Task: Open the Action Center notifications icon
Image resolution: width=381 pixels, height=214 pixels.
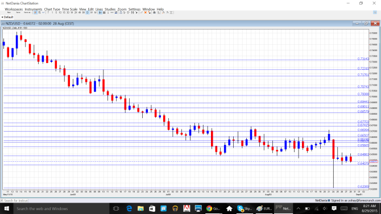Action: click(x=334, y=209)
